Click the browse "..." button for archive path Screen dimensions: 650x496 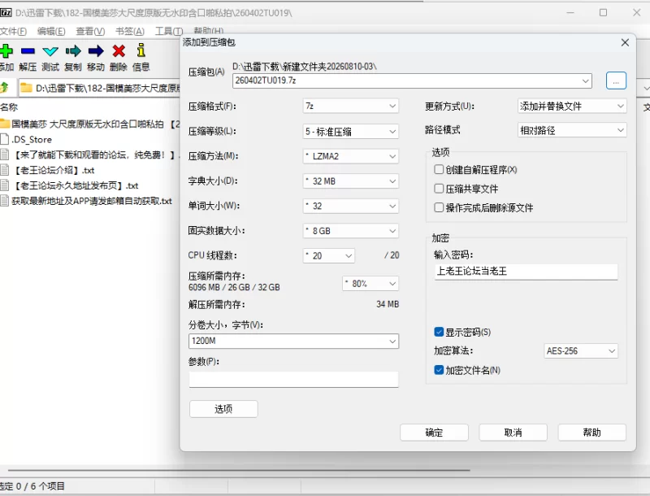[616, 80]
